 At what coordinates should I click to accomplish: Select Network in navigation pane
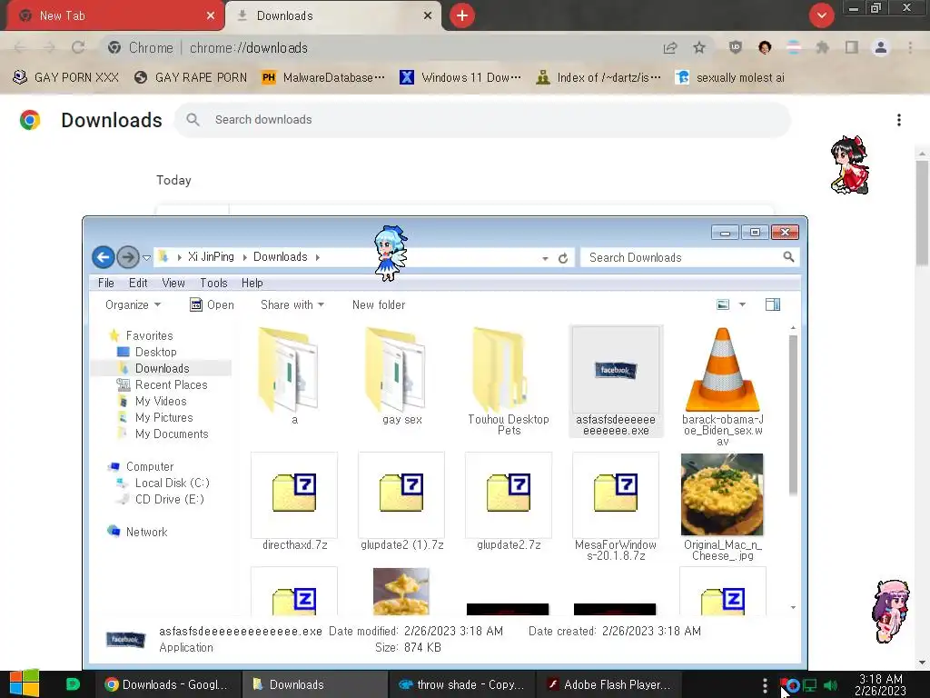tap(146, 532)
